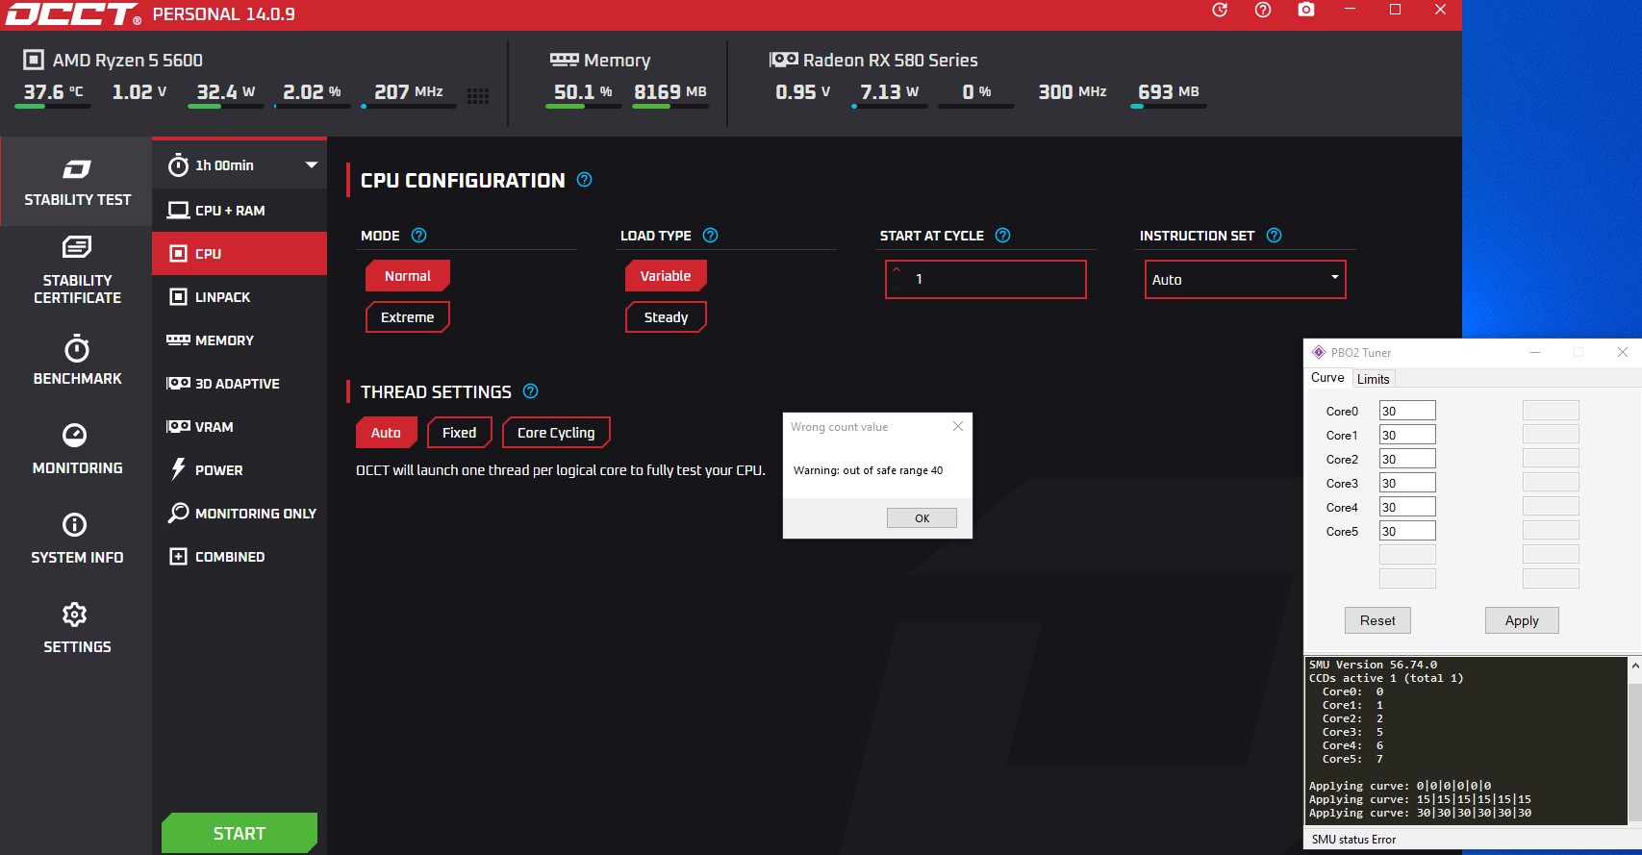Select the Power test
The height and width of the screenshot is (855, 1642).
(x=240, y=470)
